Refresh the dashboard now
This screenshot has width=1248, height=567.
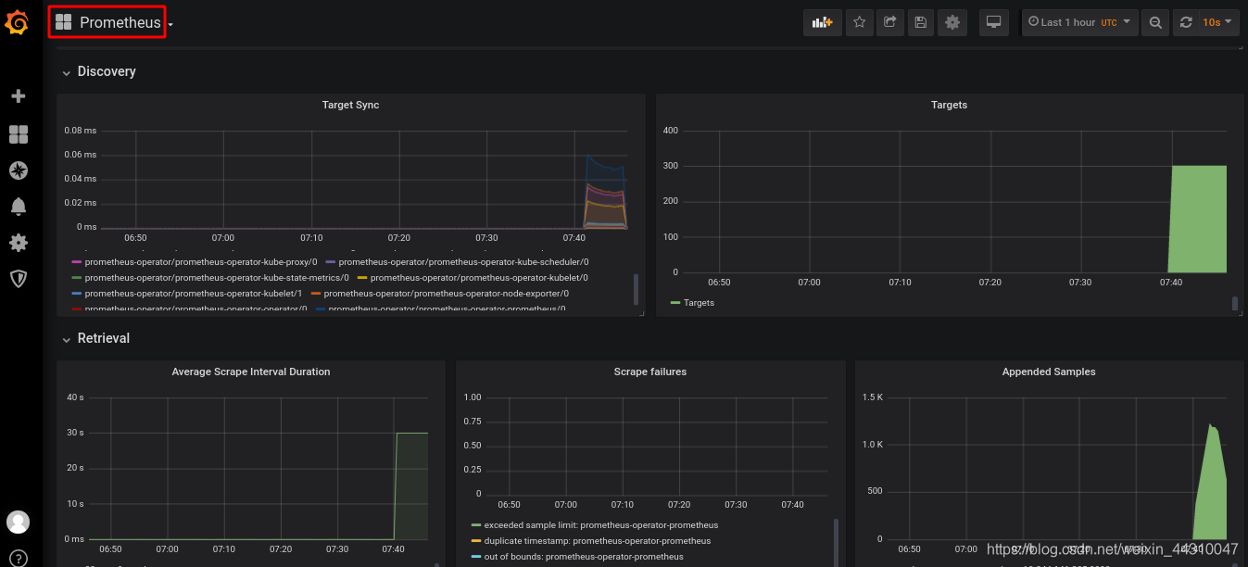tap(1185, 22)
